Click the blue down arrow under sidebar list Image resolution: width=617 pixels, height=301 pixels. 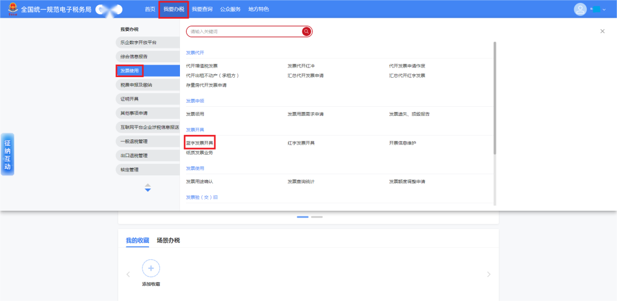point(148,190)
